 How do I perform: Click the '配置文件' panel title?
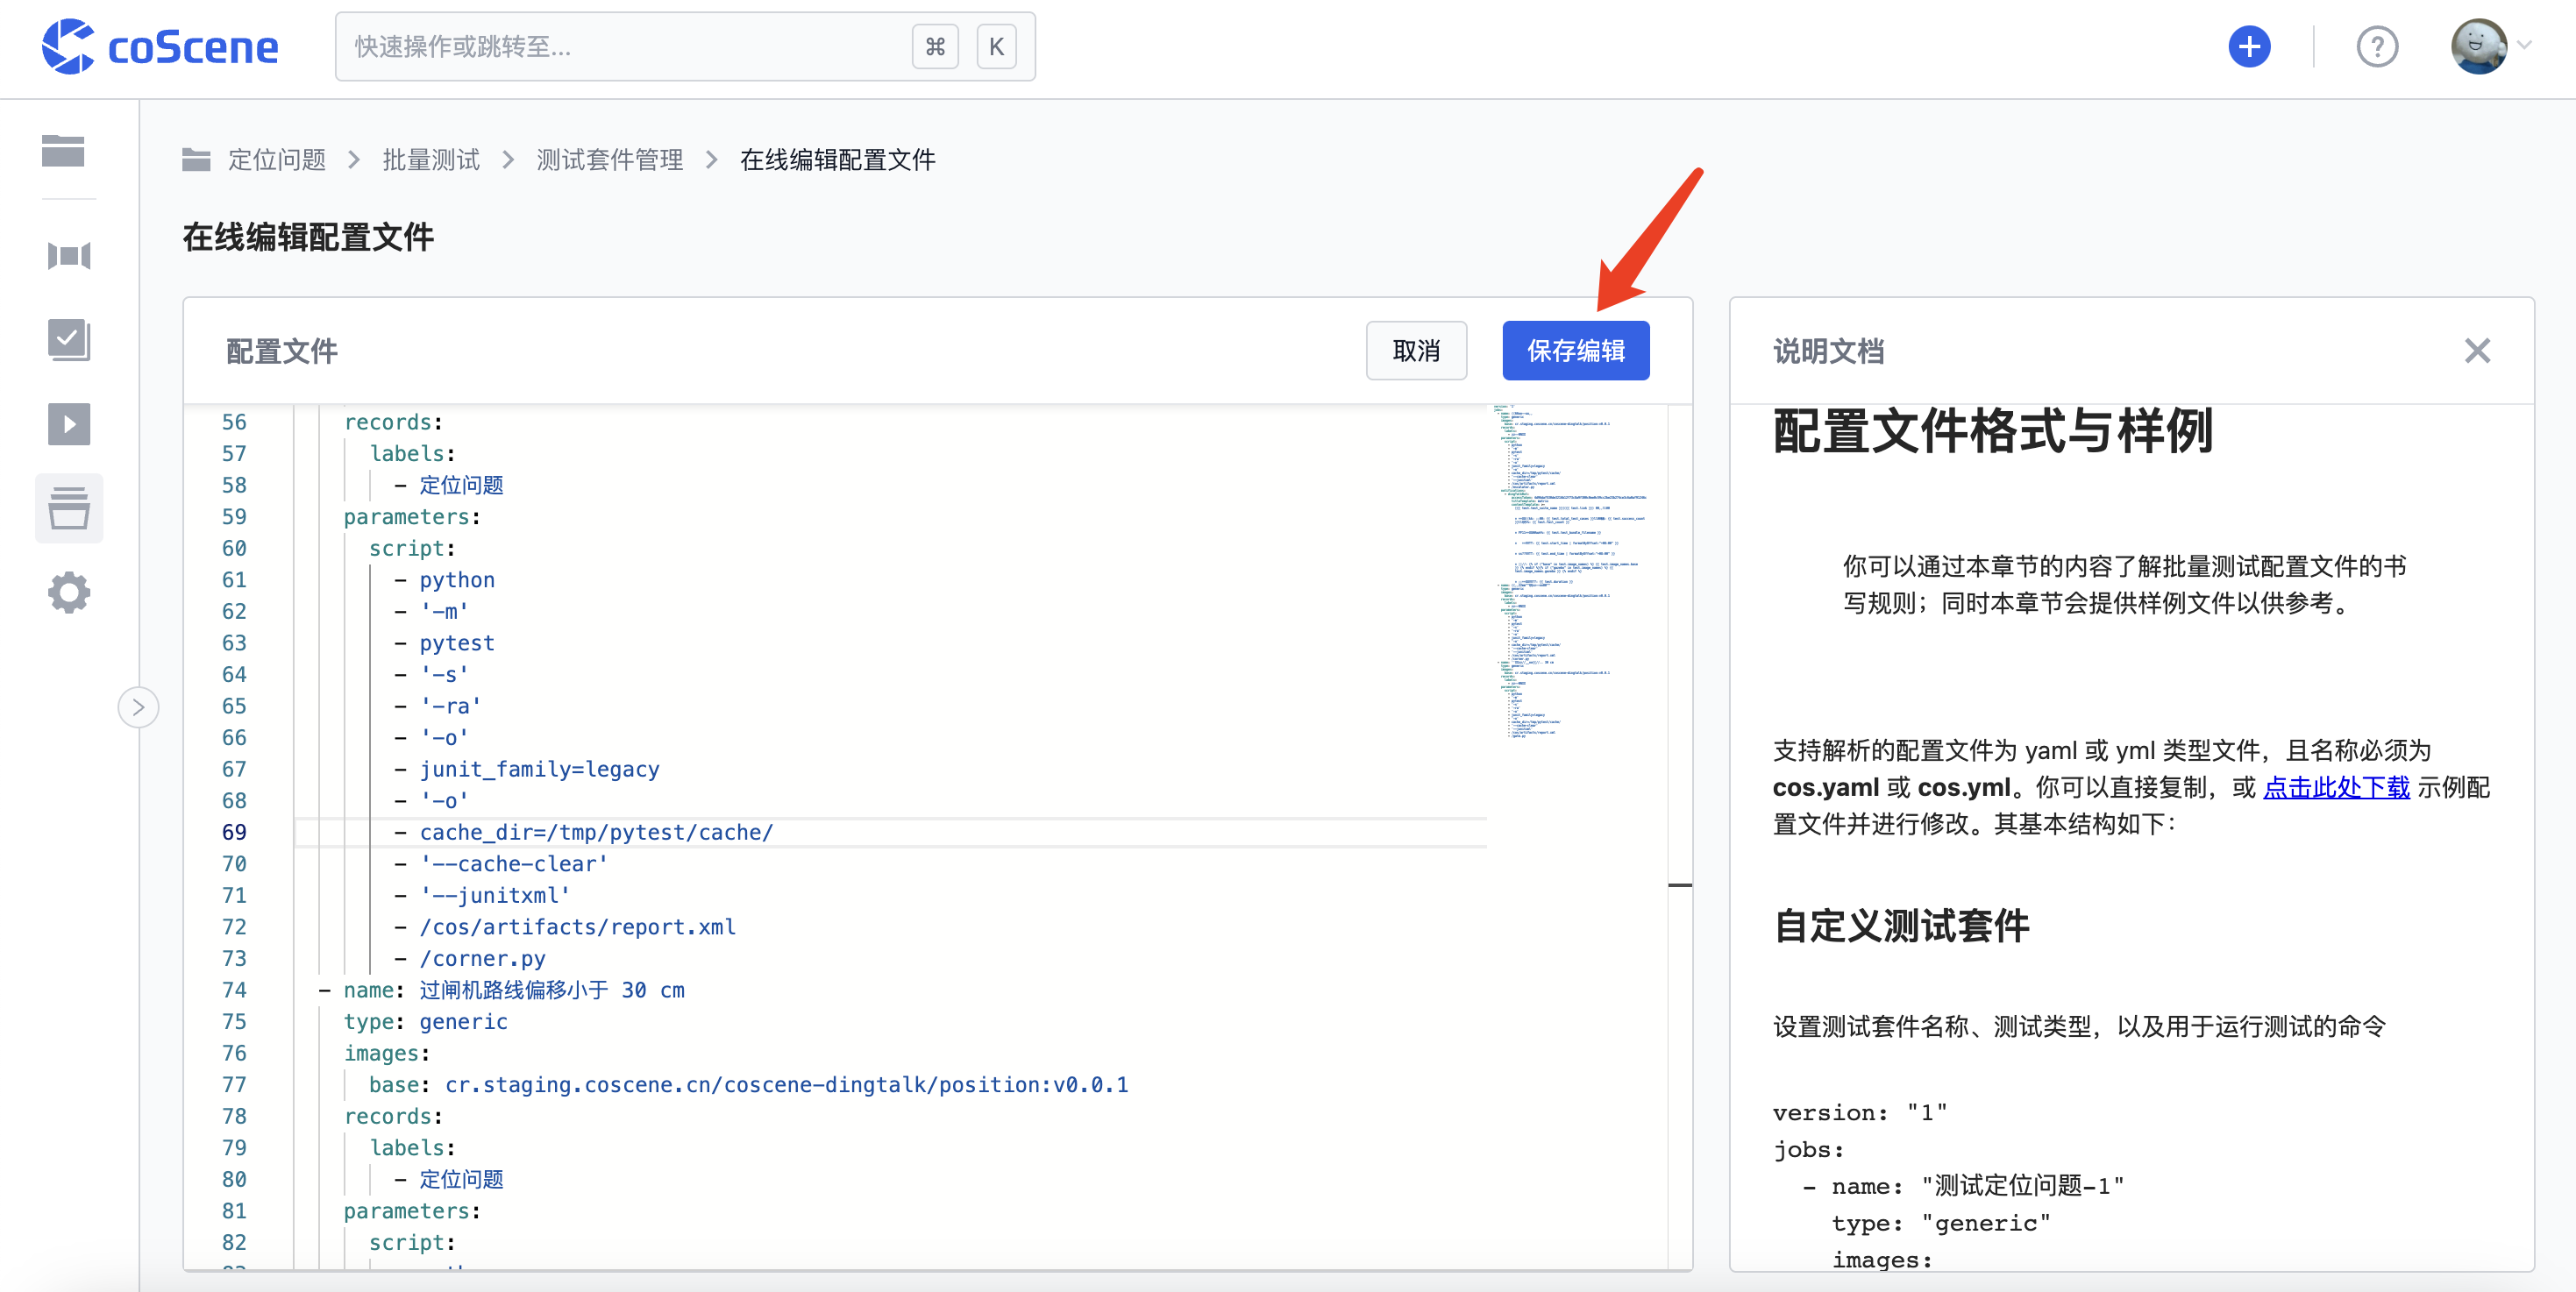pos(282,351)
